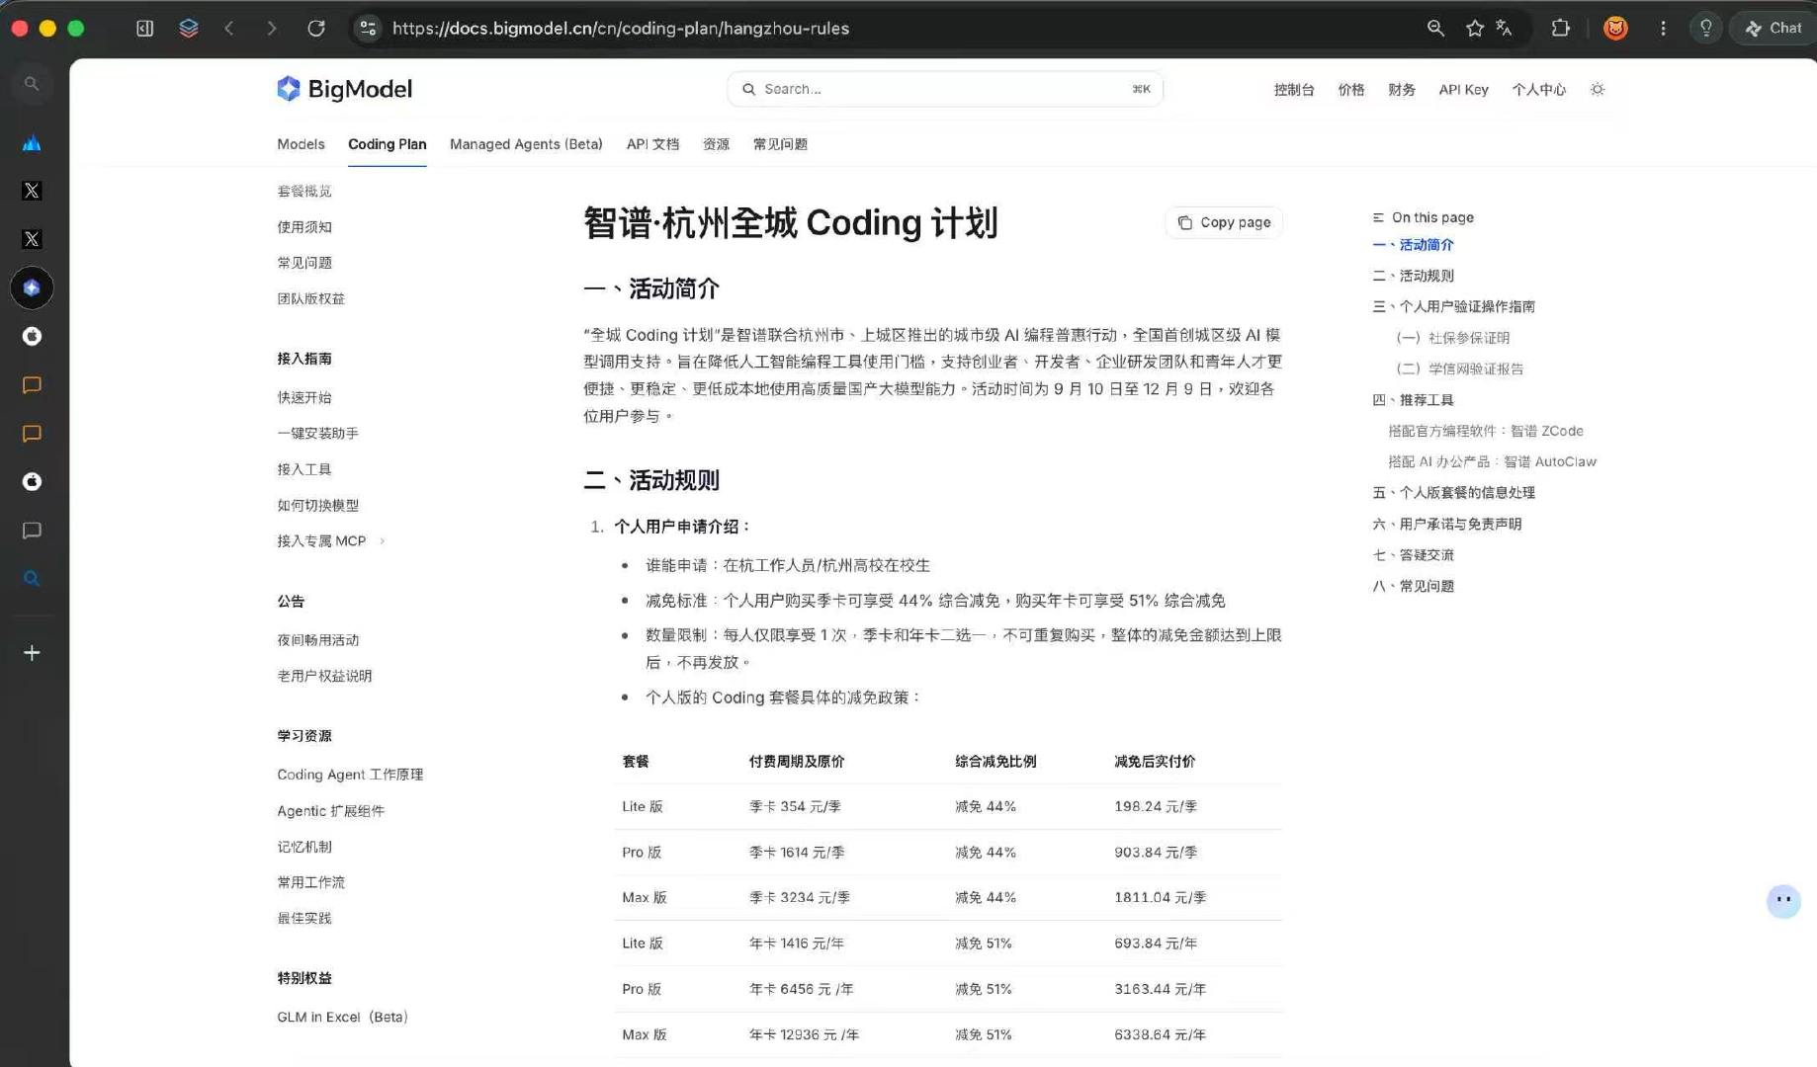Open 如何切换模型 in the sidebar
The height and width of the screenshot is (1067, 1817).
[x=317, y=506]
